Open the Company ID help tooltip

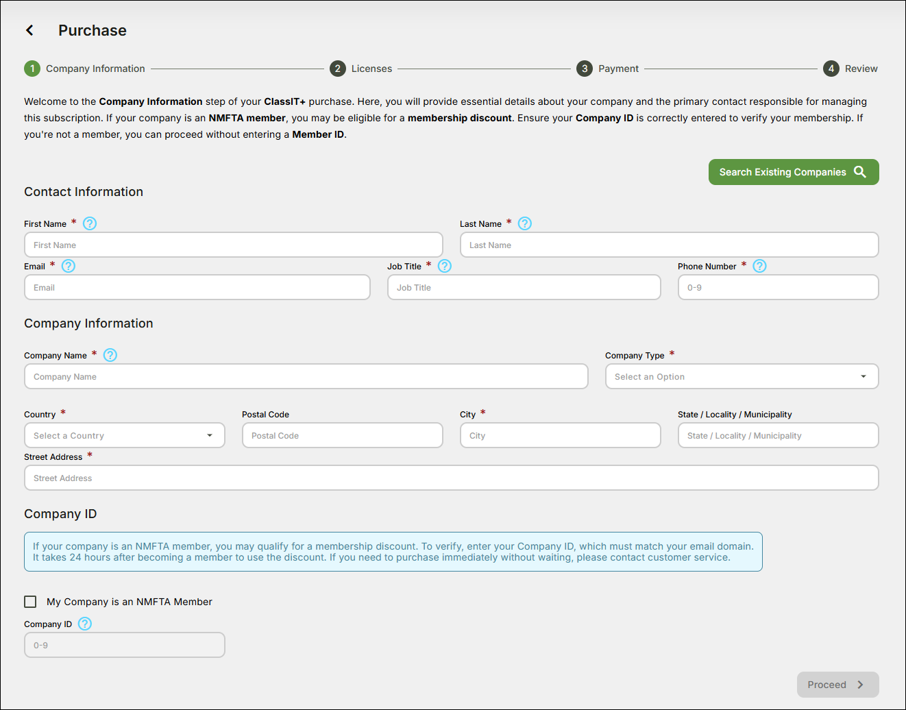pos(84,624)
